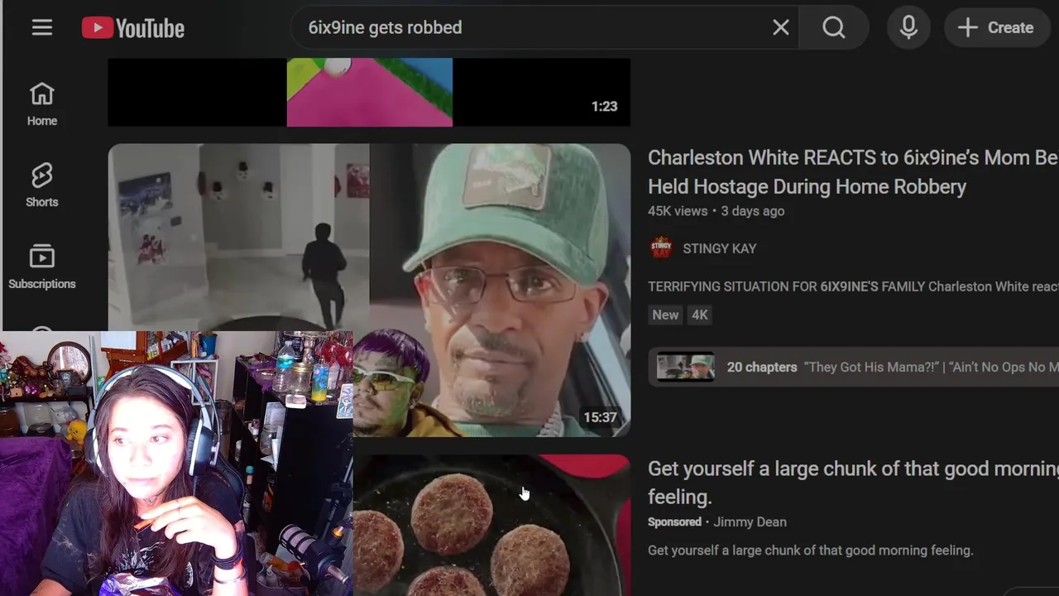
Task: Open the Create button
Action: pyautogui.click(x=996, y=27)
